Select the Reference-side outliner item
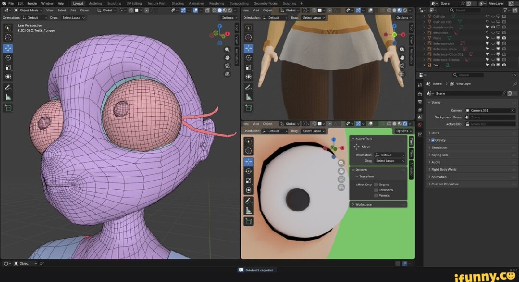Screen dimensions: 519x282 pos(444,44)
